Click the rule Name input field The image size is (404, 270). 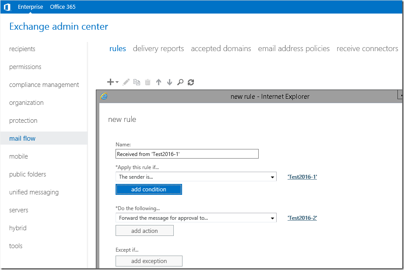click(x=187, y=154)
